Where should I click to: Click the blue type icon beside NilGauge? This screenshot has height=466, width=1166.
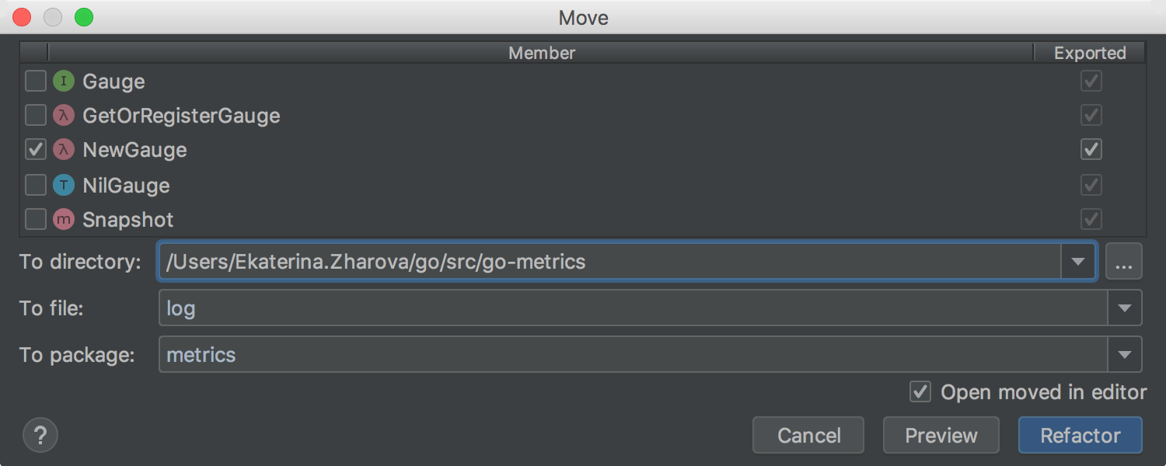pos(64,185)
